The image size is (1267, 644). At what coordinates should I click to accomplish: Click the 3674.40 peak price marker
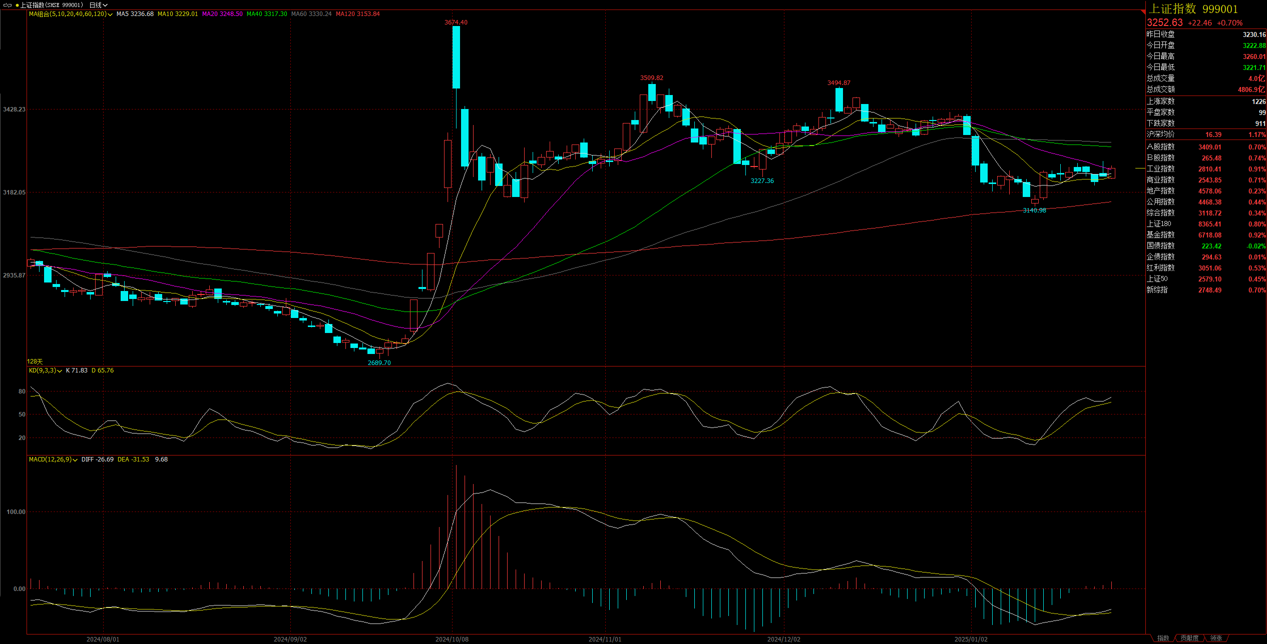coord(456,22)
